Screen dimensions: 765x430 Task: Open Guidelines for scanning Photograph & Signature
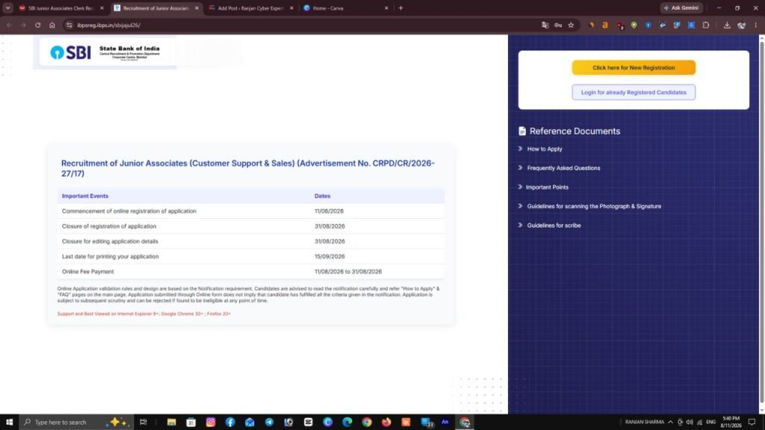[x=594, y=206]
